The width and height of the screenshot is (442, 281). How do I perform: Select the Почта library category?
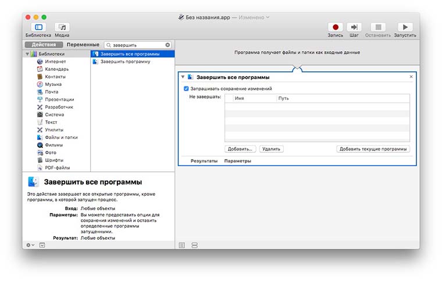pos(52,92)
